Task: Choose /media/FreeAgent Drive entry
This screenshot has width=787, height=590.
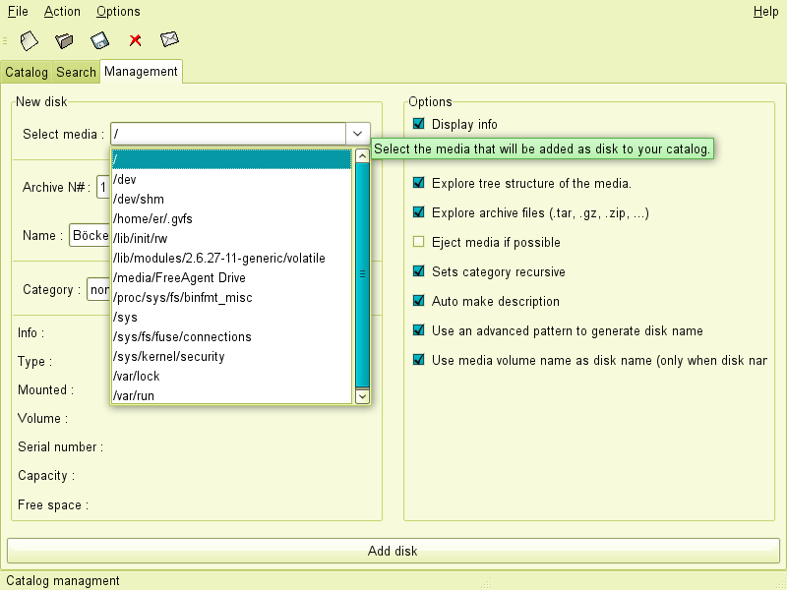Action: pos(232,277)
